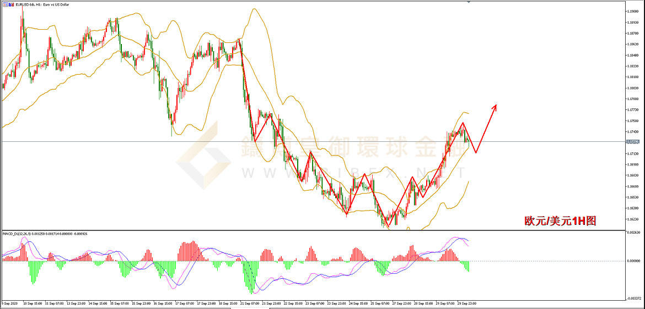Click the -0.003372 value on the MACD scale
The height and width of the screenshot is (309, 645).
634,299
